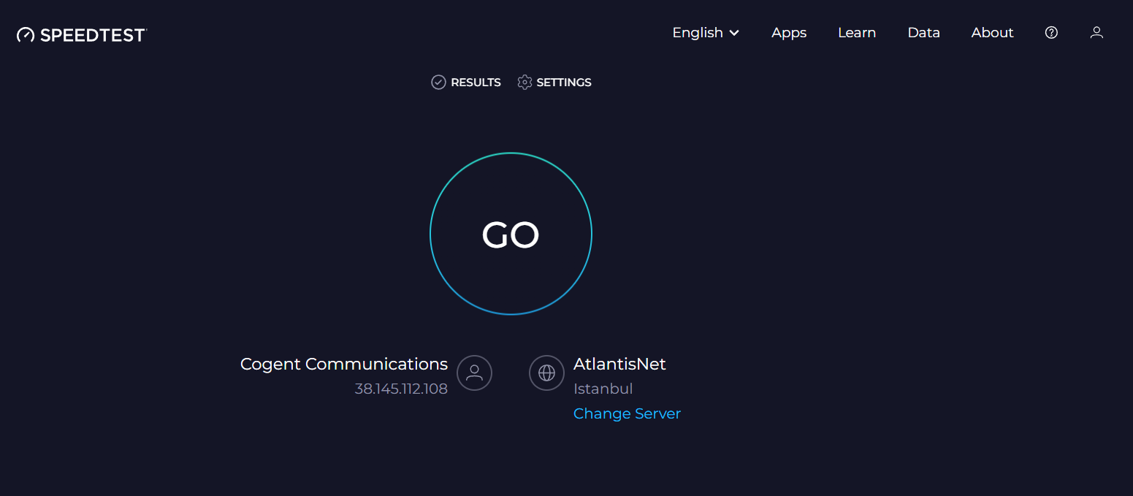The width and height of the screenshot is (1133, 496).
Task: Expand the chevron arrow beside English
Action: (x=735, y=33)
